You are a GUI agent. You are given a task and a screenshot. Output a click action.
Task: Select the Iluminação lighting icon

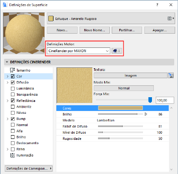(x=12, y=155)
